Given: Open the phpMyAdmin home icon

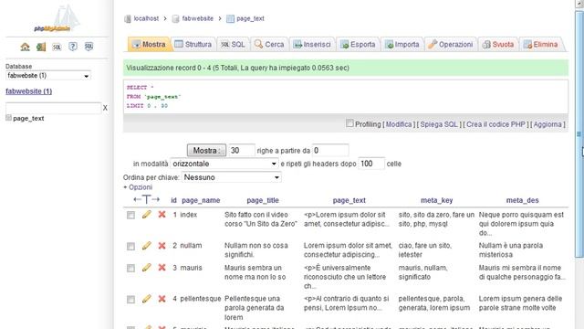Looking at the screenshot, I should pos(25,47).
